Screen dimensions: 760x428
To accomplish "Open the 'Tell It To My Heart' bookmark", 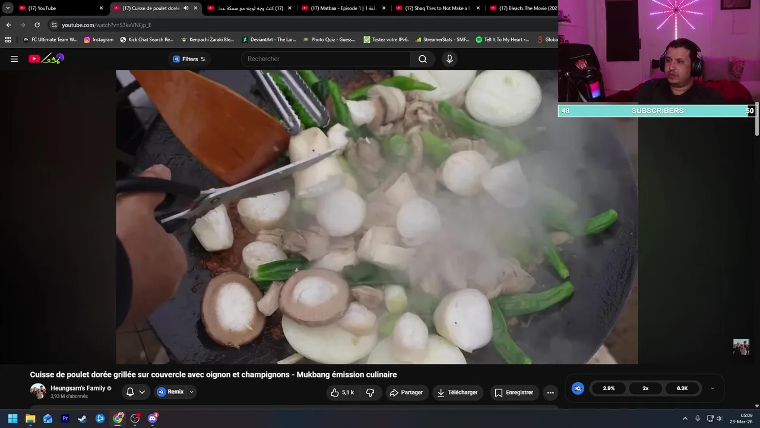I will [502, 40].
